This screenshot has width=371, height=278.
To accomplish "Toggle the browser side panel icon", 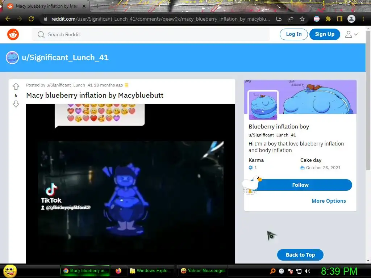I will click(x=340, y=19).
